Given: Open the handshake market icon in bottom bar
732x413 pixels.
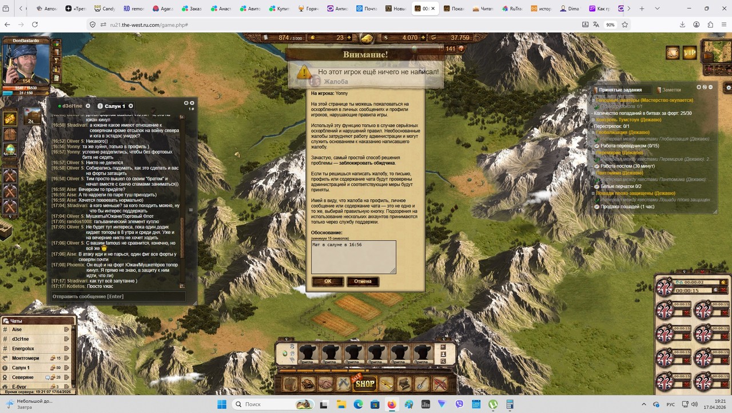Looking at the screenshot, I should click(x=326, y=384).
